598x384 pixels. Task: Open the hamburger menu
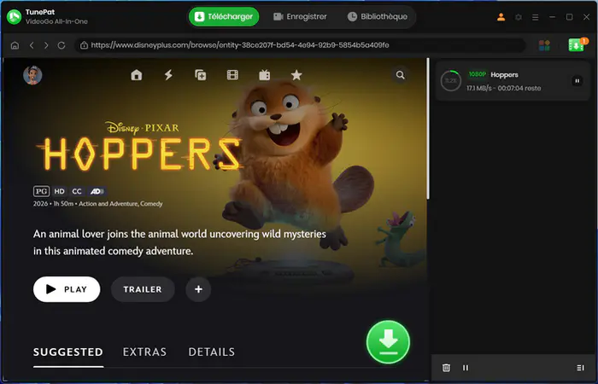click(536, 17)
